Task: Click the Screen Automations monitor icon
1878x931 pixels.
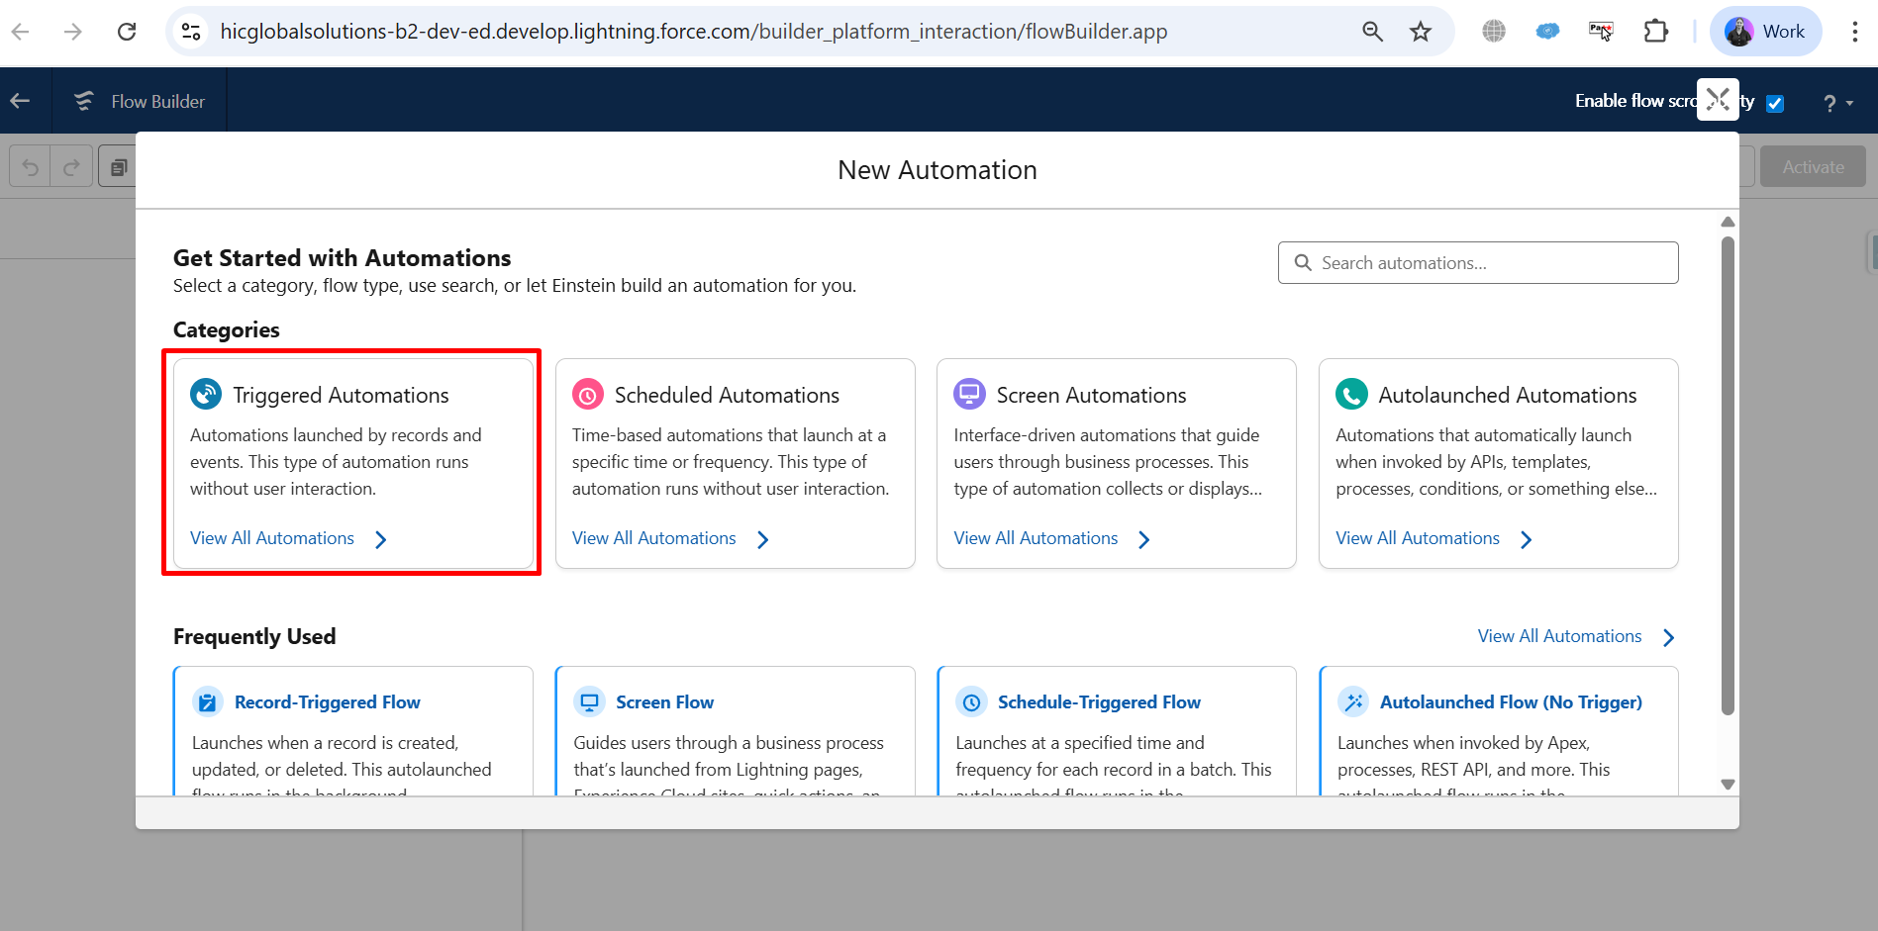Action: point(969,394)
